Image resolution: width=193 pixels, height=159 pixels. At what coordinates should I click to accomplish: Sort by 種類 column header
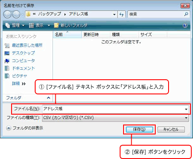pyautogui.click(x=124, y=34)
